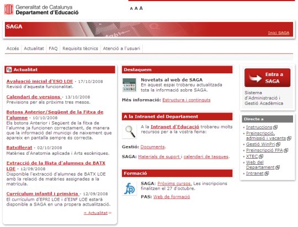Open the Materials de suport link
This screenshot has width=298, height=227.
pos(159,157)
